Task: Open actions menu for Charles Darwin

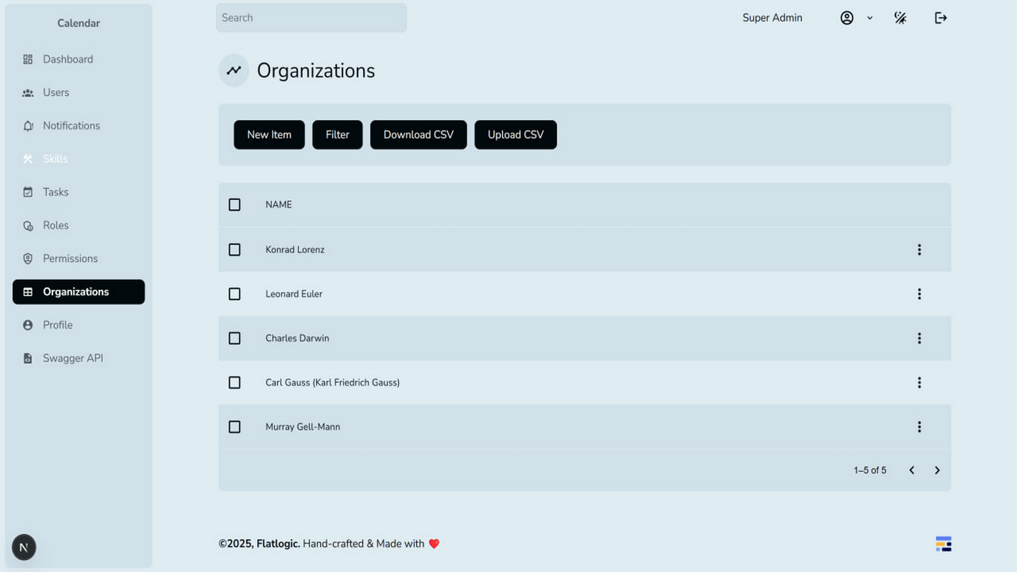Action: pos(920,338)
